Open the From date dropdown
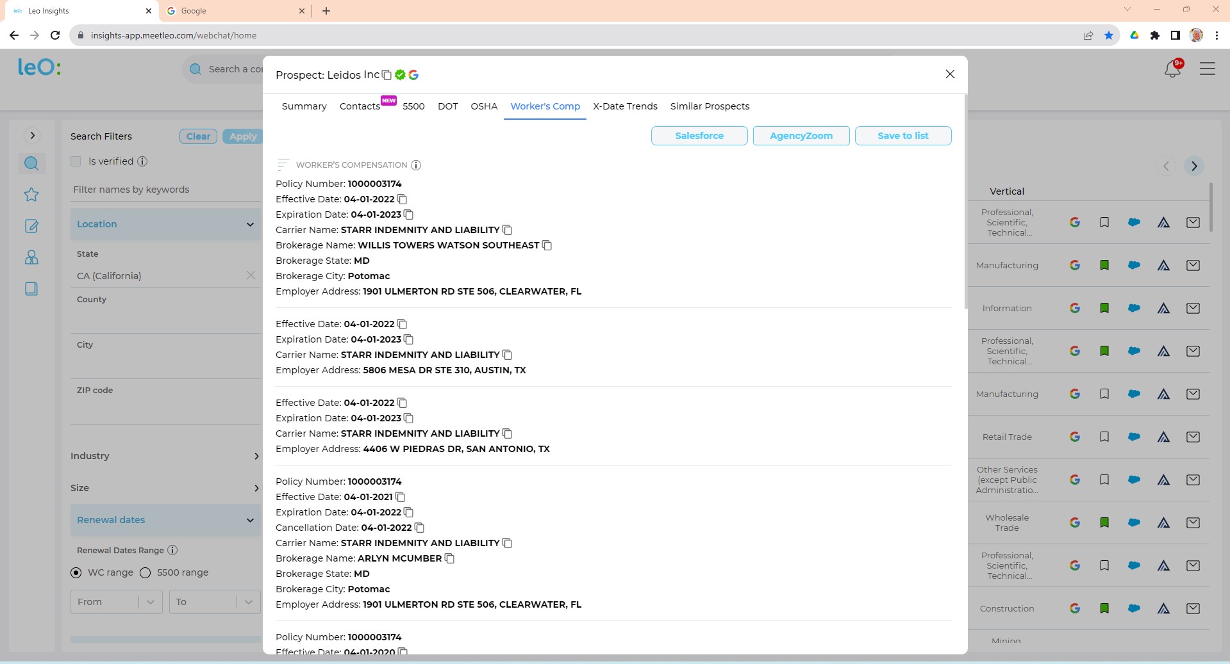 coord(116,602)
